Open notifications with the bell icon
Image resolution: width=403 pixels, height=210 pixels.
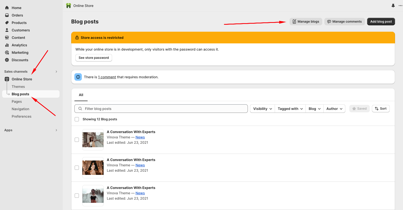393,5
